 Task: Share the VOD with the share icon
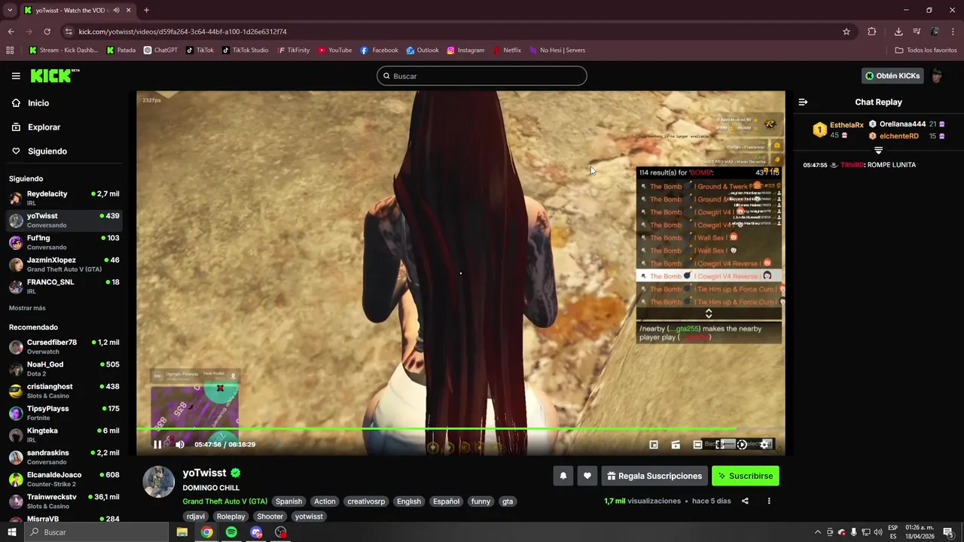click(745, 501)
